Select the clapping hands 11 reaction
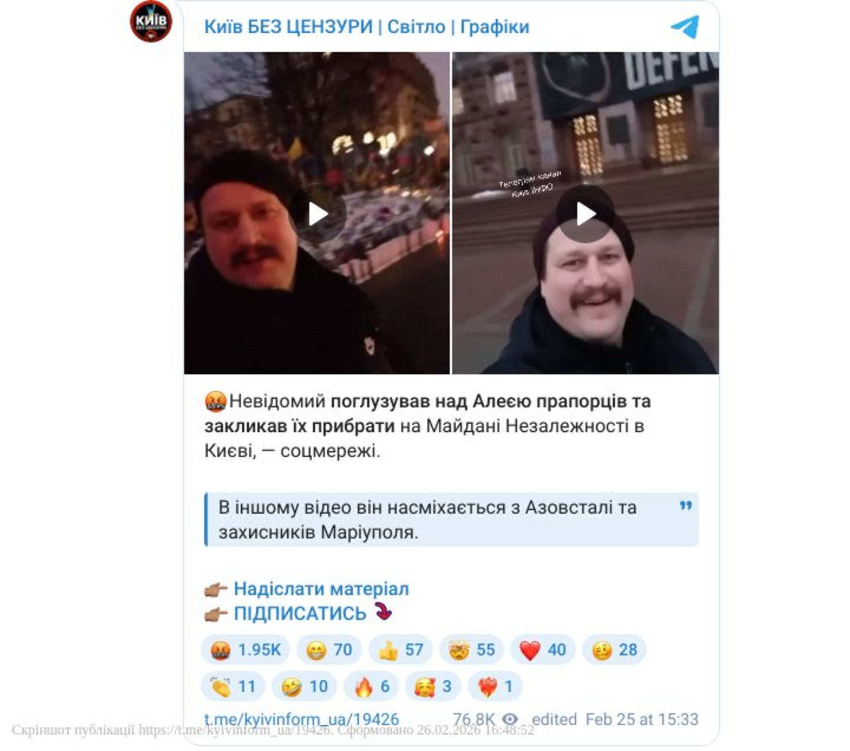 pos(233,686)
